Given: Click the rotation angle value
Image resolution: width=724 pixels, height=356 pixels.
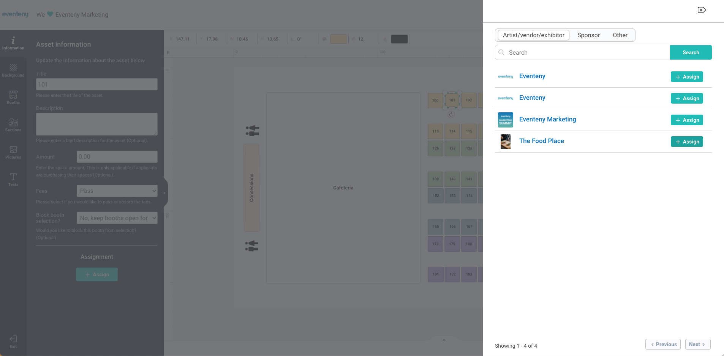Looking at the screenshot, I should click(x=299, y=39).
